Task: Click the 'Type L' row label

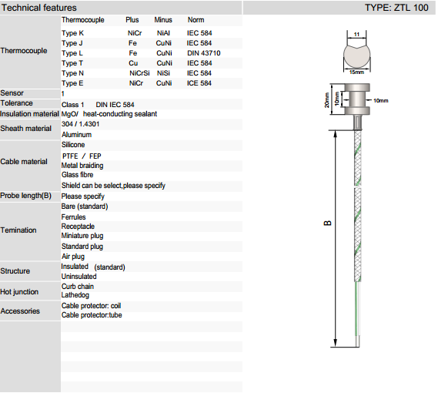Action: pyautogui.click(x=72, y=53)
